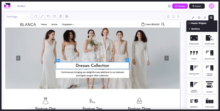Screen dimensions: 220x111
Task: Click the redo arrow in the toolbar
Action: (54, 16)
